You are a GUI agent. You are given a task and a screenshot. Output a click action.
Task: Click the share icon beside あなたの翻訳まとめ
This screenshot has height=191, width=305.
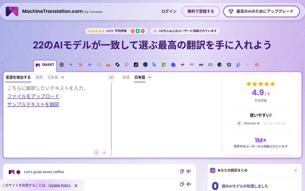(213, 170)
